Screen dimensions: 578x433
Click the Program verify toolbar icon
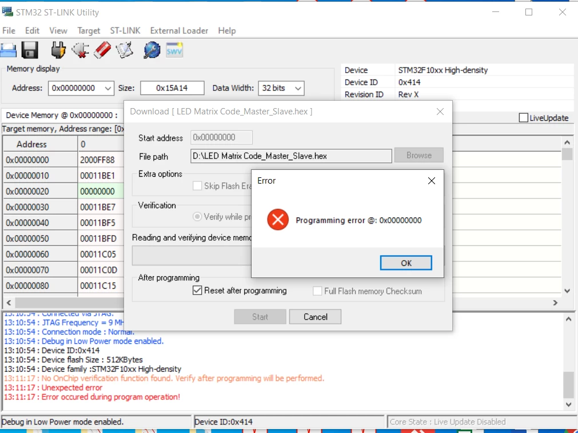tap(125, 50)
